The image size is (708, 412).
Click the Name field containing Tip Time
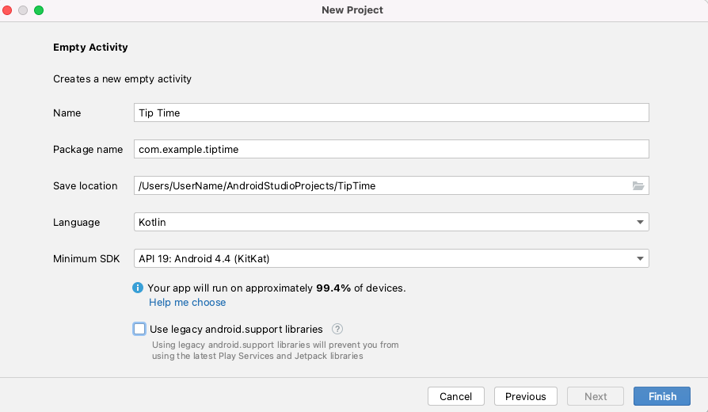[391, 113]
